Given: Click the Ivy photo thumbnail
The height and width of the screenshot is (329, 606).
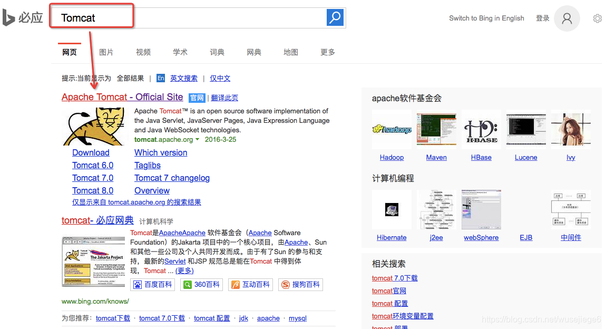Looking at the screenshot, I should [x=571, y=130].
